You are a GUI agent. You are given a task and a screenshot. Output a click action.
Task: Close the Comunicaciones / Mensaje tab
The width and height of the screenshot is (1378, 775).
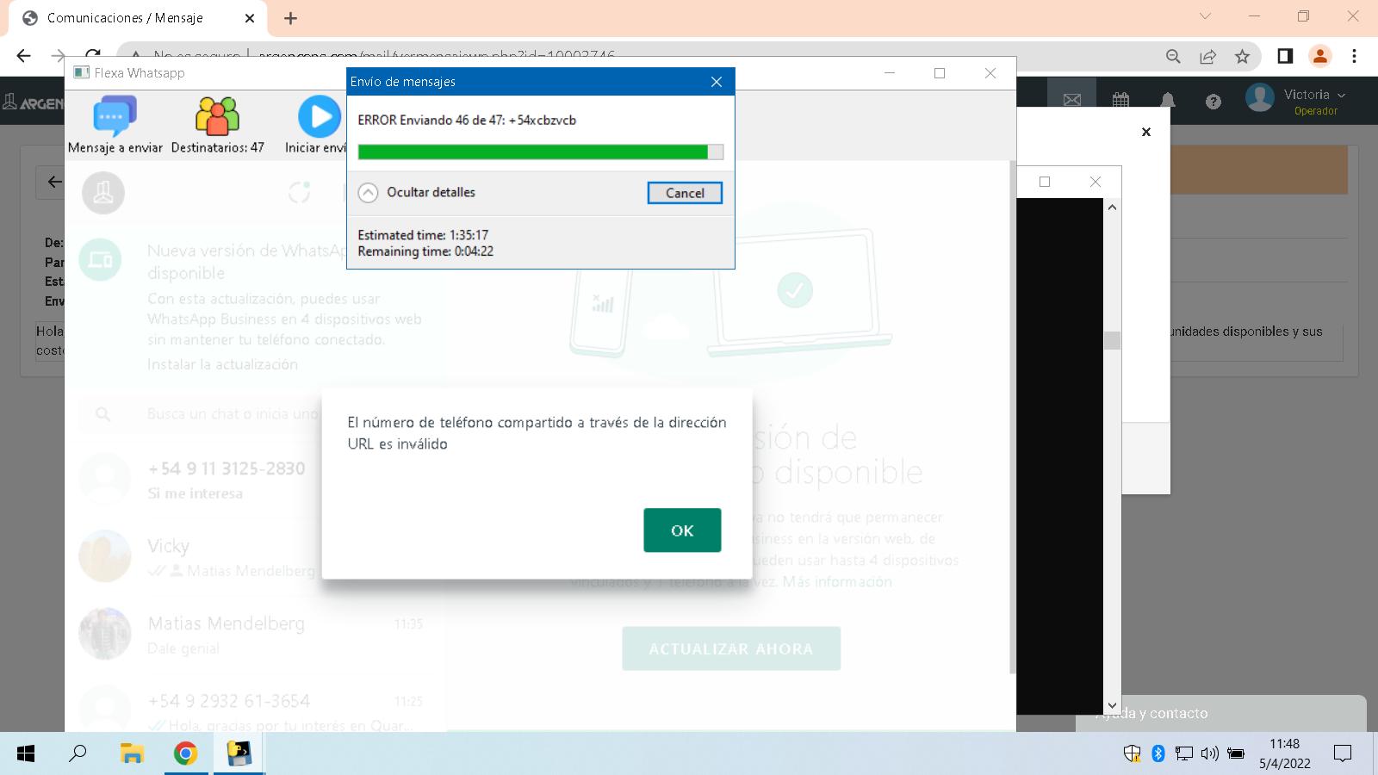click(250, 18)
